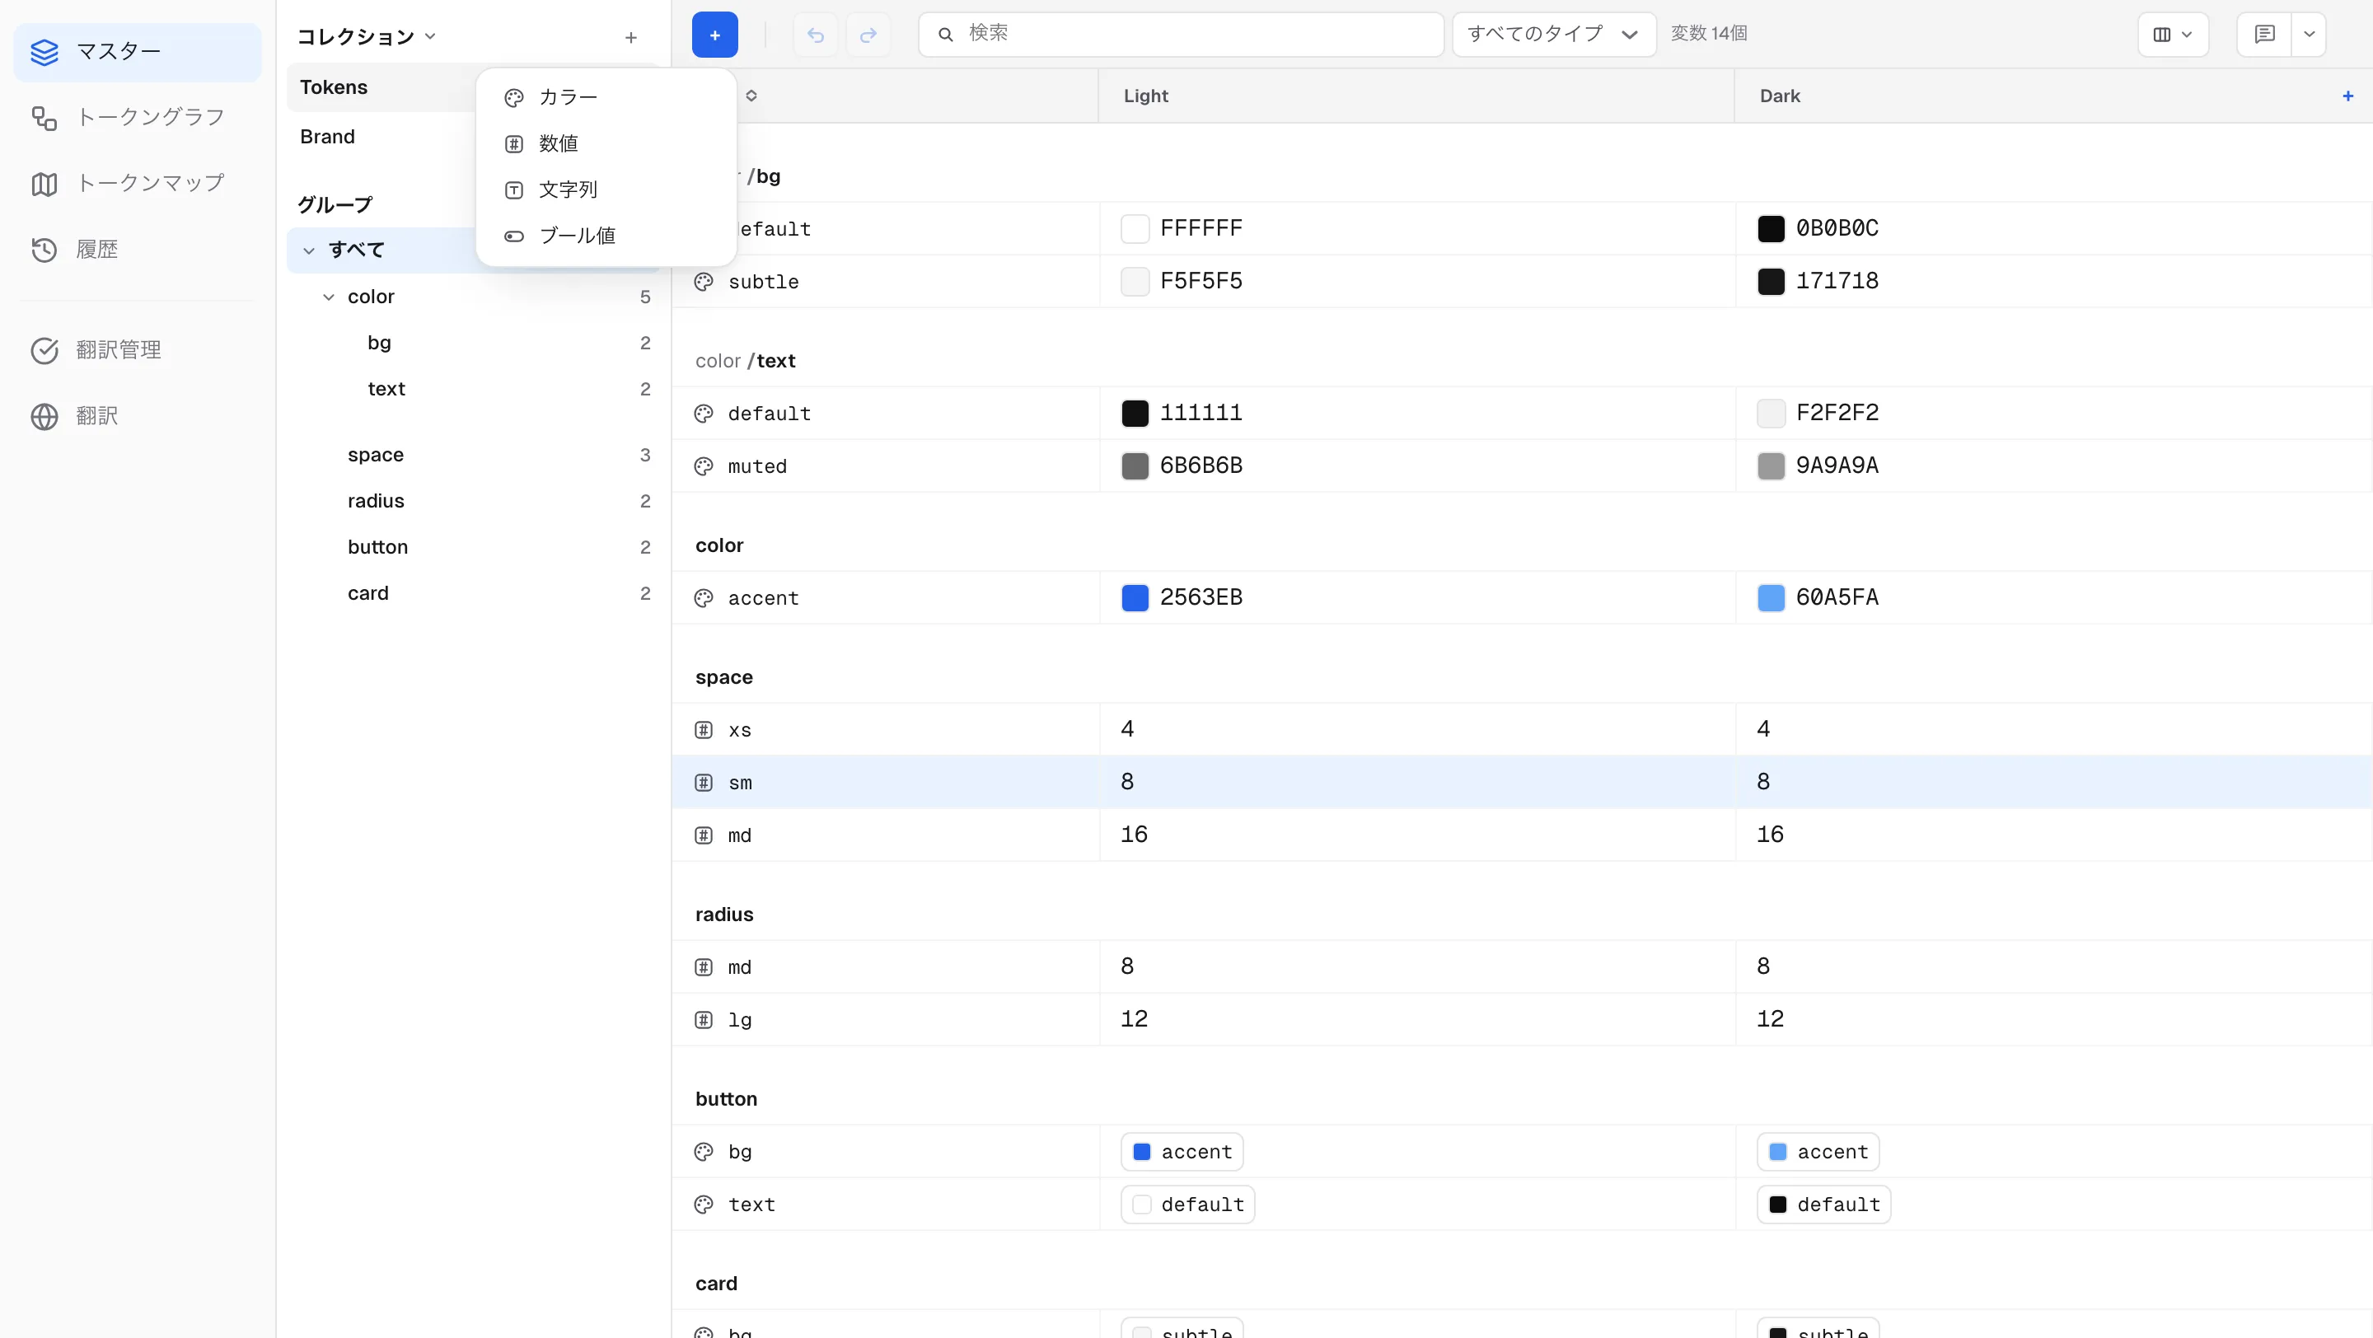Open the comments panel icon
2373x1338 pixels.
(2264, 34)
